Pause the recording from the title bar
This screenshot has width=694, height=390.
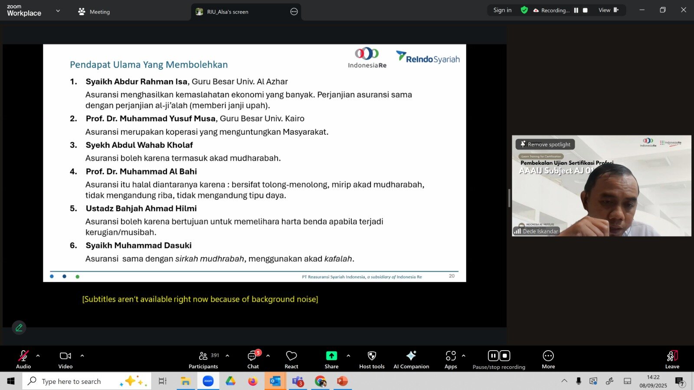point(576,10)
